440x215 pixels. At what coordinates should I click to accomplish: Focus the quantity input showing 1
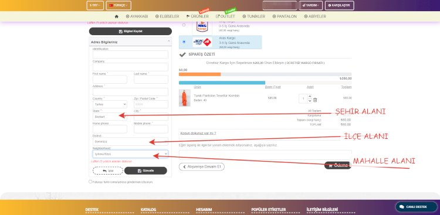click(303, 98)
